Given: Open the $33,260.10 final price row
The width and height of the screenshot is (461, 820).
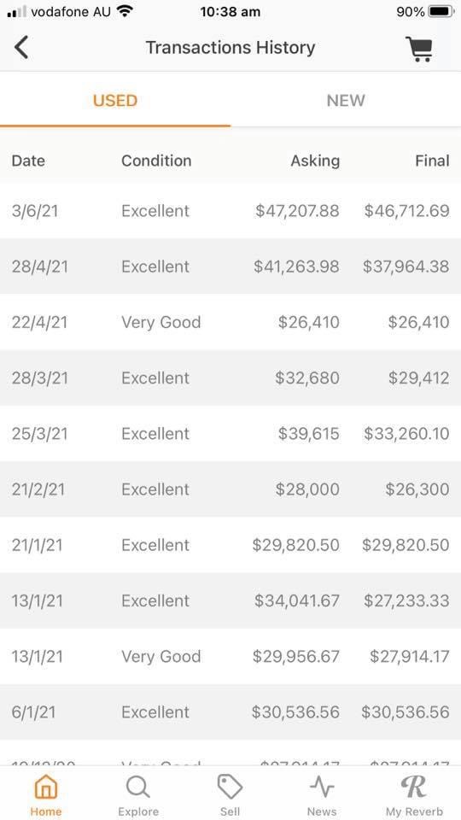Looking at the screenshot, I should (x=230, y=434).
